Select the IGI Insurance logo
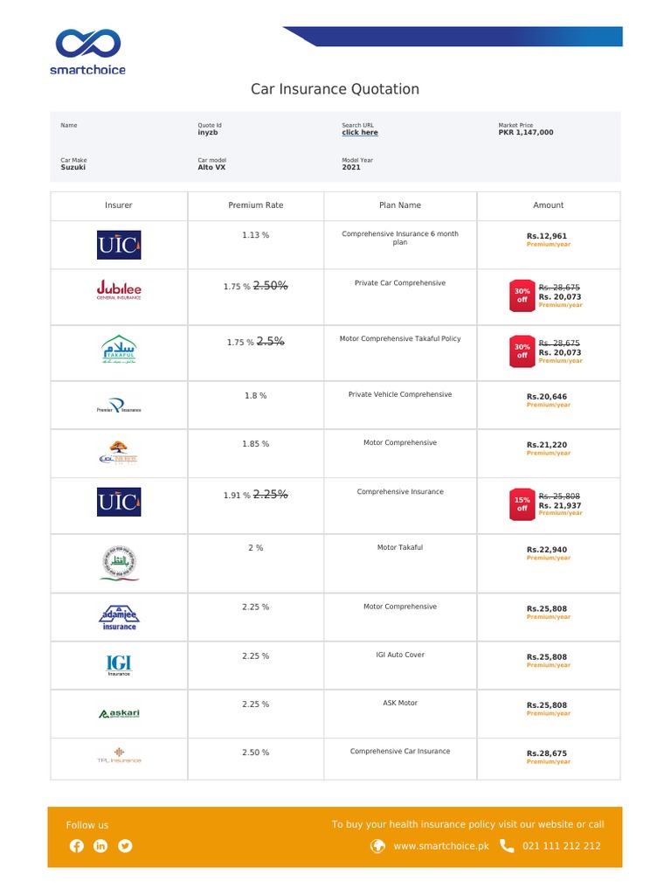Screen dimensions: 671x895 (119, 666)
